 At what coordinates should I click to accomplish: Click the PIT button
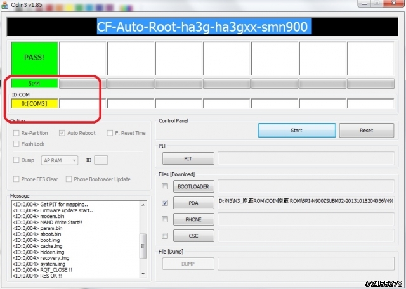click(188, 158)
